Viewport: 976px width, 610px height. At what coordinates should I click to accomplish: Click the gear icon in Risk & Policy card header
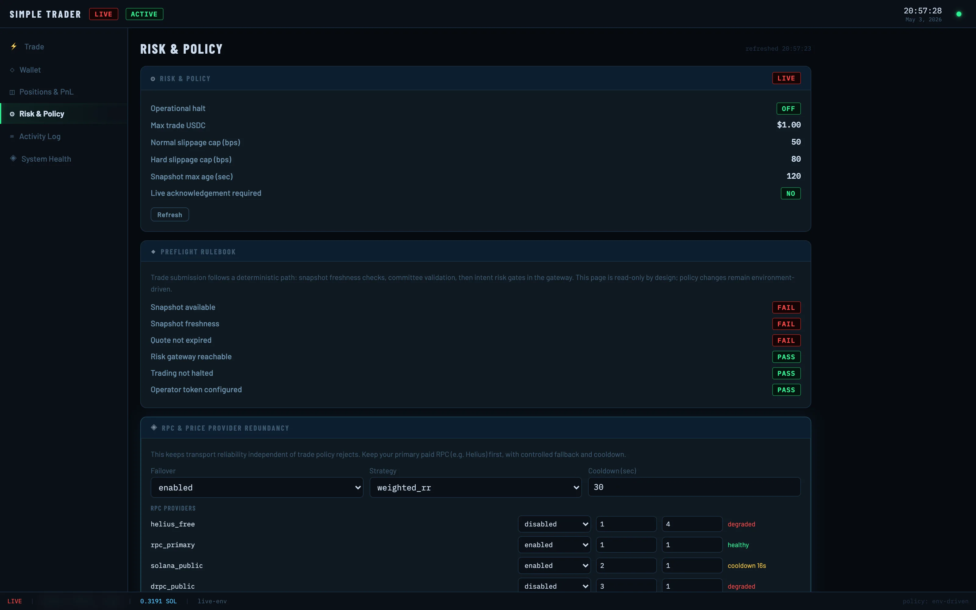point(153,79)
